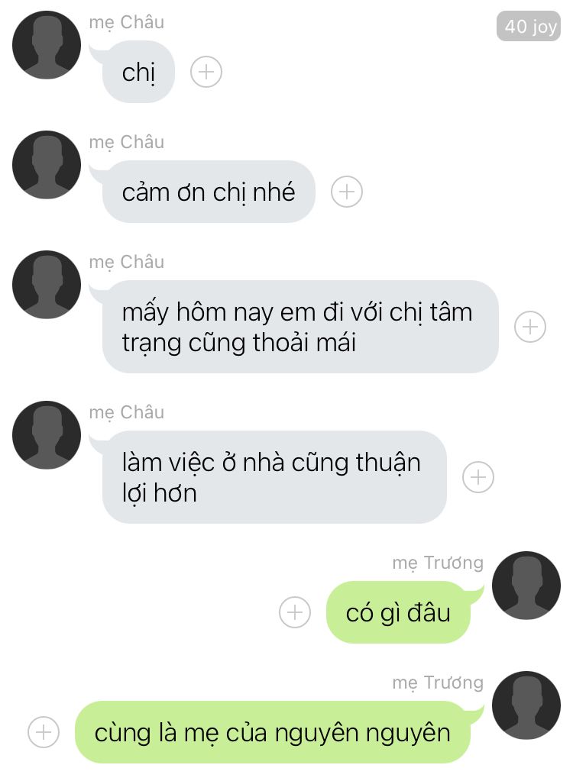Select the green "có gì đâu" bubble

coord(399,612)
